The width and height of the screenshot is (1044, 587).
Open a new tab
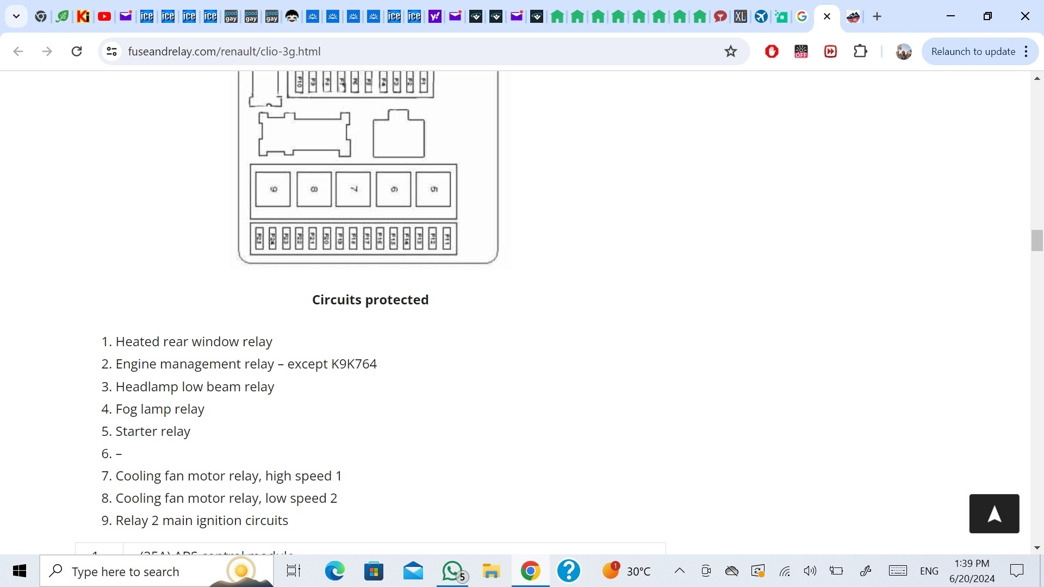(x=877, y=17)
